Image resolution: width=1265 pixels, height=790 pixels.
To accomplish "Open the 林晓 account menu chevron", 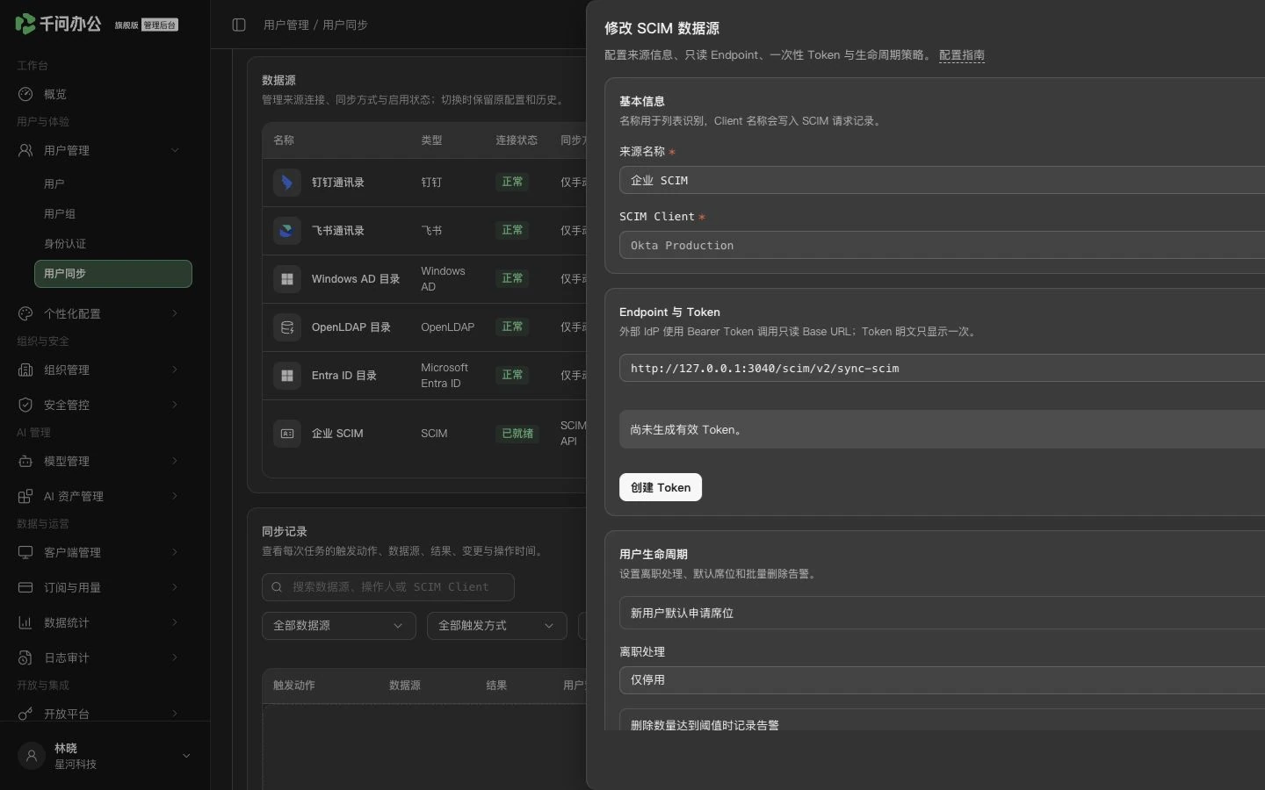I will 186,756.
